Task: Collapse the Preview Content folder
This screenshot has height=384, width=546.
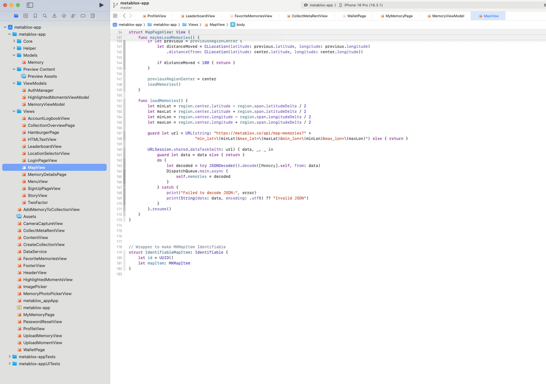Action: 14,69
